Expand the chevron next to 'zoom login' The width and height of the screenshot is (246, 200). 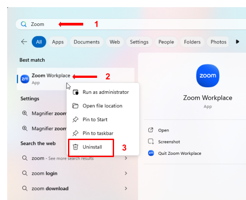click(x=126, y=173)
